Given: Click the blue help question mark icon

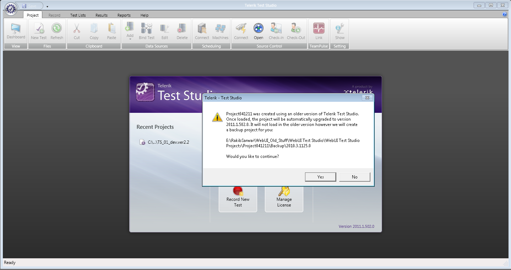Looking at the screenshot, I should point(505,15).
